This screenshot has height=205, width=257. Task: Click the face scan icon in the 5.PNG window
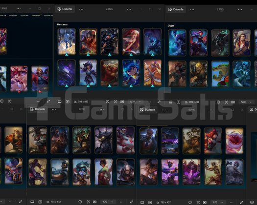coord(88,202)
